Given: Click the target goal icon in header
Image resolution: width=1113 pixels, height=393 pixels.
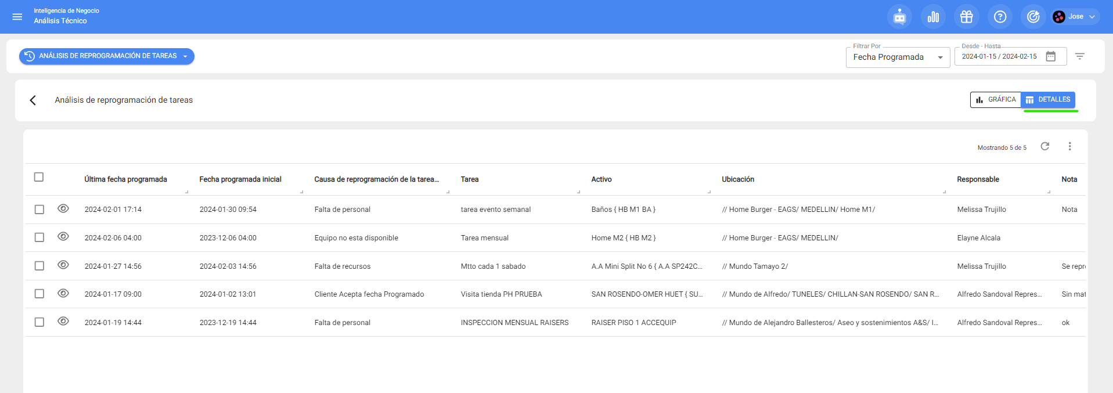Looking at the screenshot, I should pyautogui.click(x=1033, y=17).
